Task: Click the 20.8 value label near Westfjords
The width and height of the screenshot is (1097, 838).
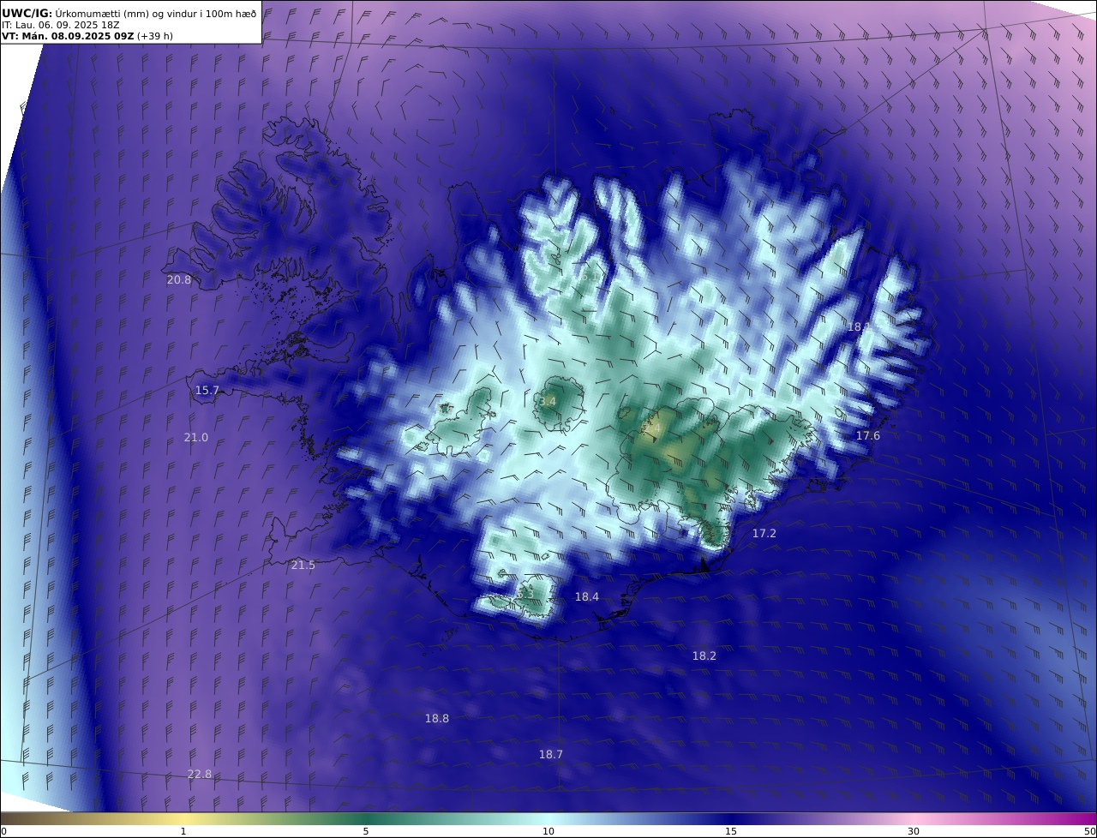Action: coord(179,280)
